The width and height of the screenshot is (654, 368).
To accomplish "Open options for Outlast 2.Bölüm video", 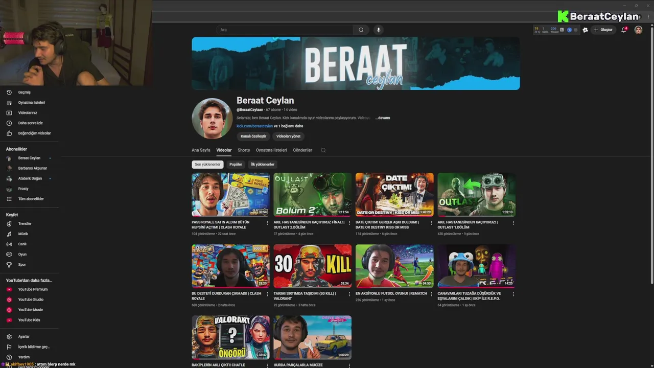I will point(349,223).
